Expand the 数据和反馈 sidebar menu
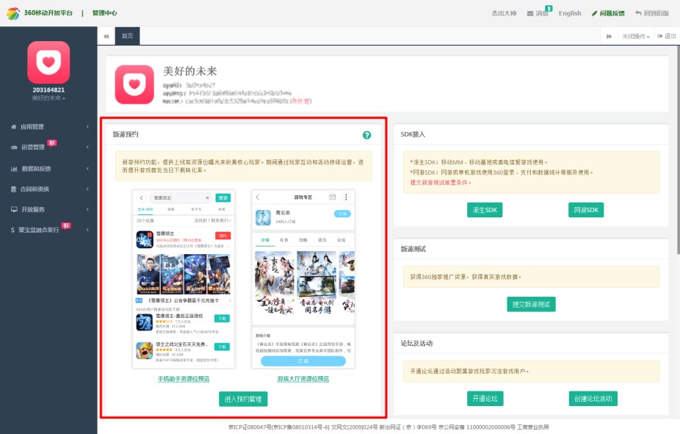 tap(48, 169)
